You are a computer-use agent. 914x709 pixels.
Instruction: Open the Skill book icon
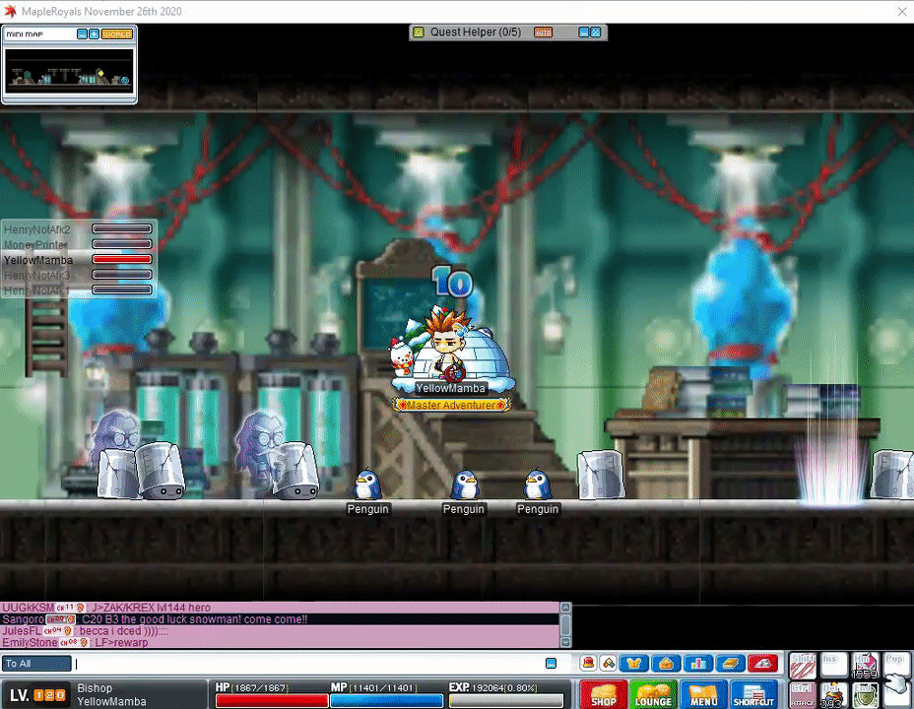(730, 663)
